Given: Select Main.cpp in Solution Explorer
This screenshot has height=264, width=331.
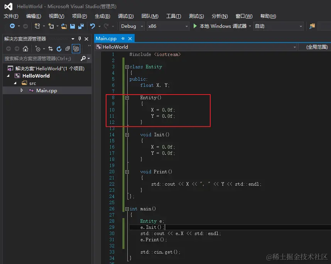Looking at the screenshot, I should [47, 91].
